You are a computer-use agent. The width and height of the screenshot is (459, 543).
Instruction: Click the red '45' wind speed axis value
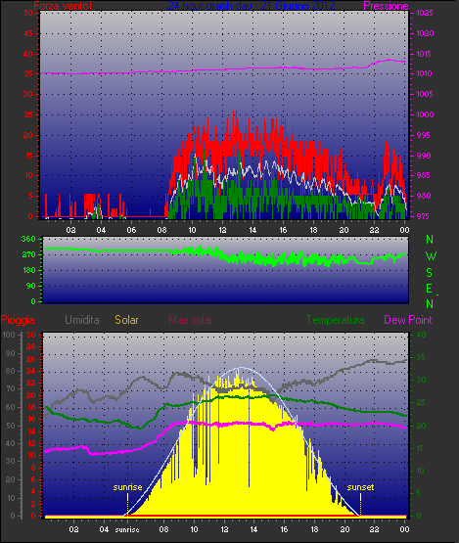click(x=28, y=33)
